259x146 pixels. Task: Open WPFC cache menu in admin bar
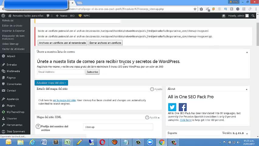pyautogui.click(x=84, y=16)
